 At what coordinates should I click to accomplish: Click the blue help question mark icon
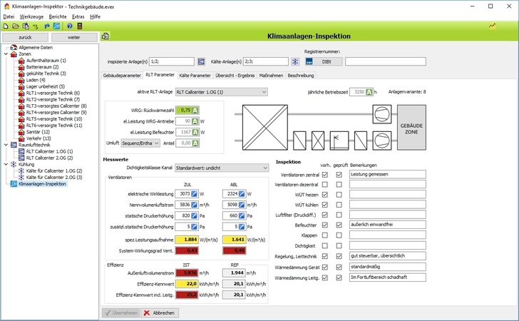pyautogui.click(x=70, y=26)
